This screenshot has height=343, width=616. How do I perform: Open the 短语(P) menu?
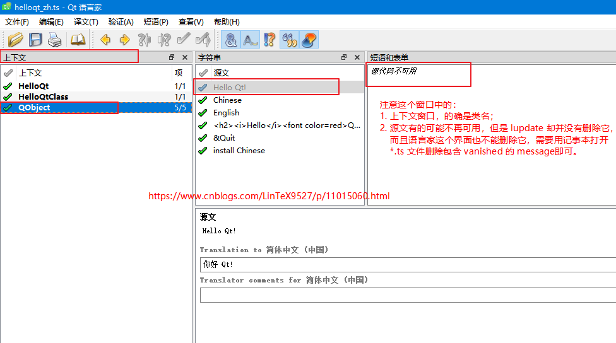[156, 22]
